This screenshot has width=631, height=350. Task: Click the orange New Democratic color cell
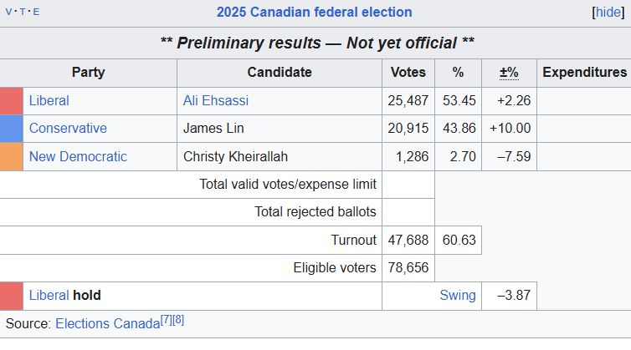[11, 157]
